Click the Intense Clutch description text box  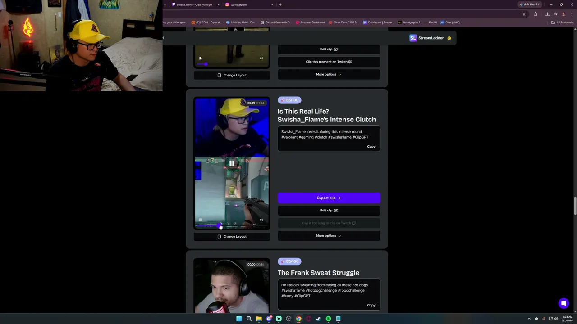pyautogui.click(x=329, y=139)
